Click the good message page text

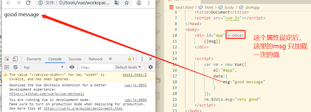(22, 15)
